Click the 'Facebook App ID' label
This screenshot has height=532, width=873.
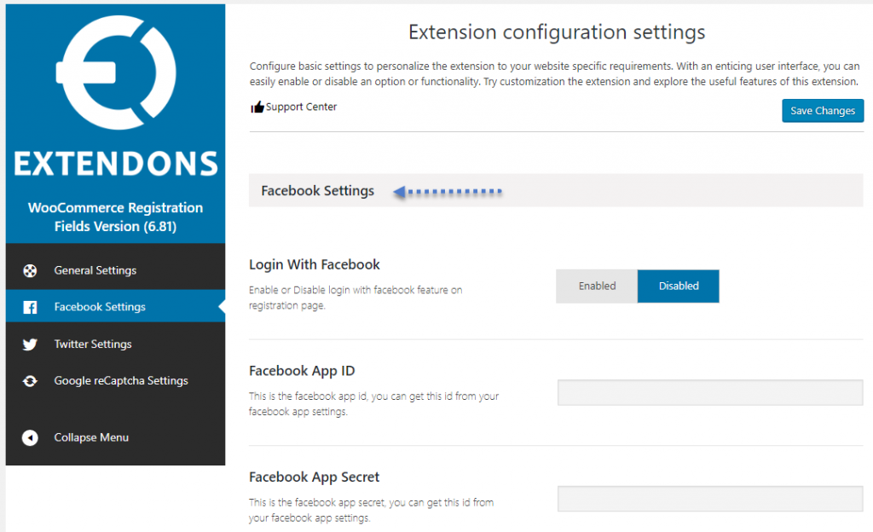(302, 371)
